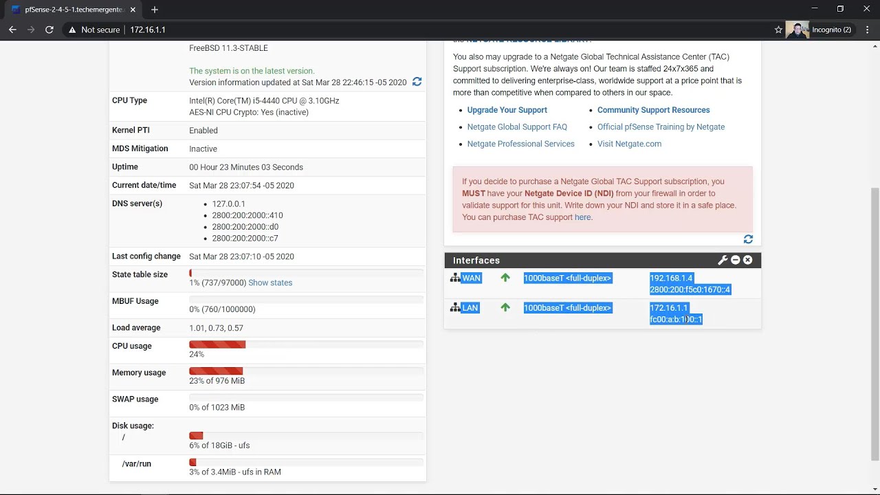Screen dimensions: 880x495
Task: Click the LAN interface network icon
Action: coord(455,307)
